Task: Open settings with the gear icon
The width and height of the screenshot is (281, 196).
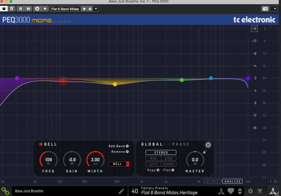Action: [x=251, y=191]
